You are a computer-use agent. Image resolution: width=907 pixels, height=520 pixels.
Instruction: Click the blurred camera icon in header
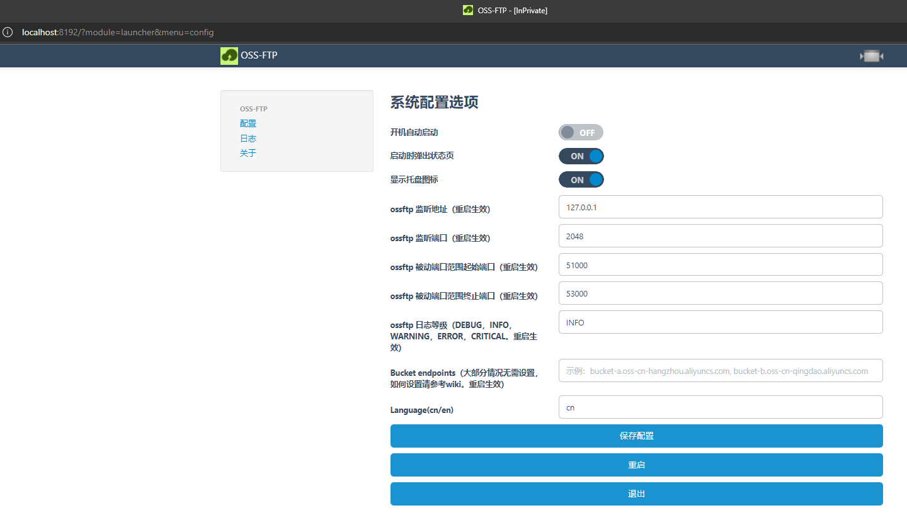872,56
